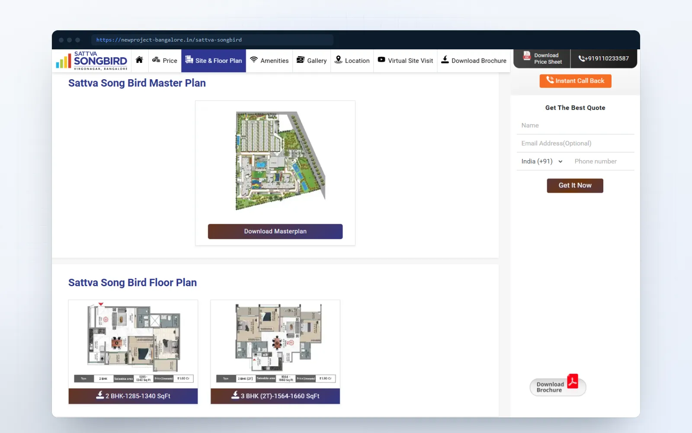Click the navbar brochure download arrow icon
Image resolution: width=692 pixels, height=433 pixels.
[445, 60]
